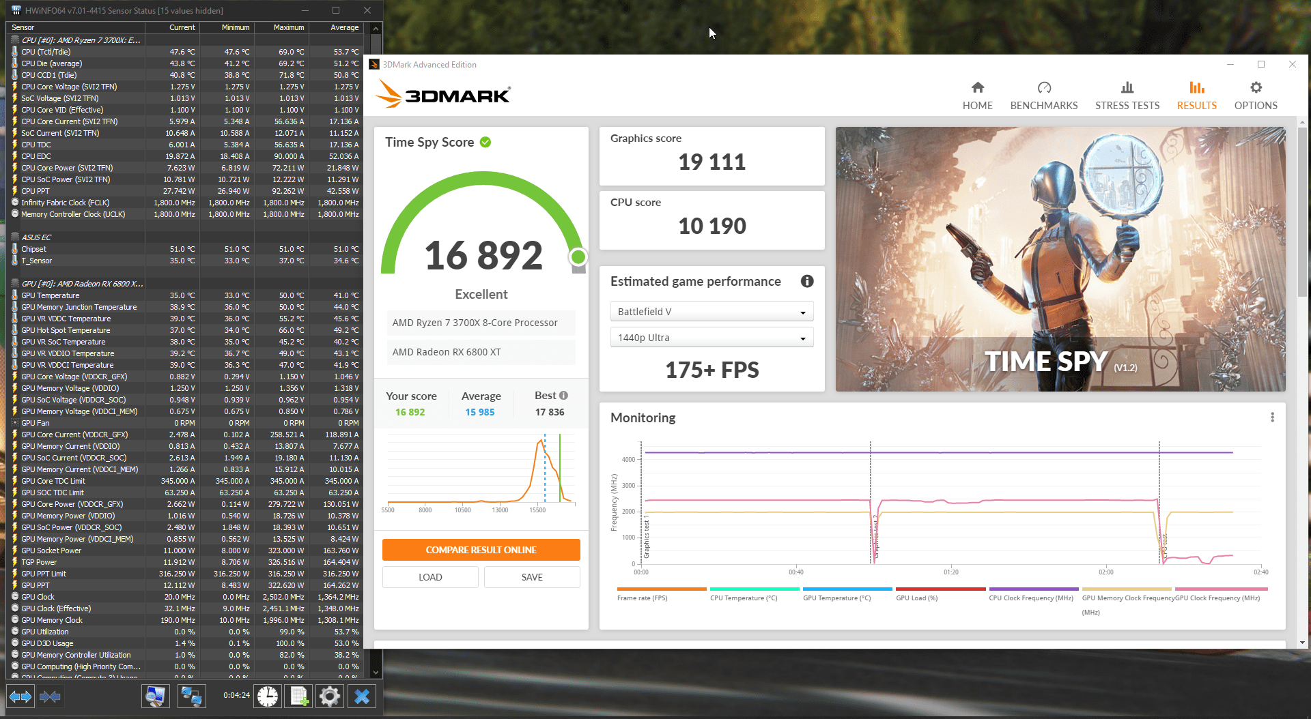Click the Sensor column header in HWiNFO

pos(75,27)
